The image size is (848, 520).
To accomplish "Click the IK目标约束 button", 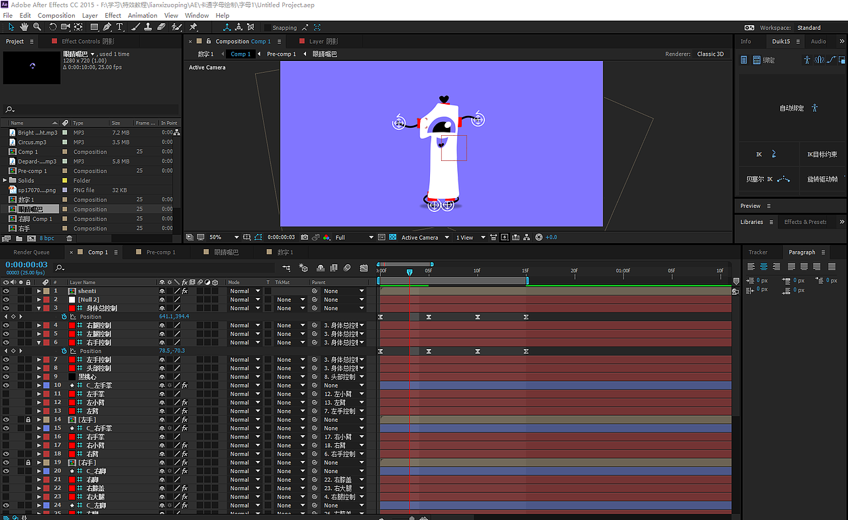I will pyautogui.click(x=821, y=154).
